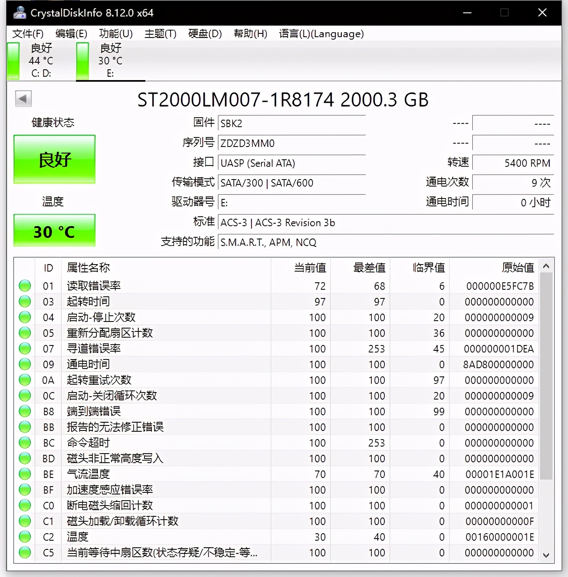The height and width of the screenshot is (577, 568).
Task: Click the 驱动器号 field showing E:
Action: tap(291, 203)
